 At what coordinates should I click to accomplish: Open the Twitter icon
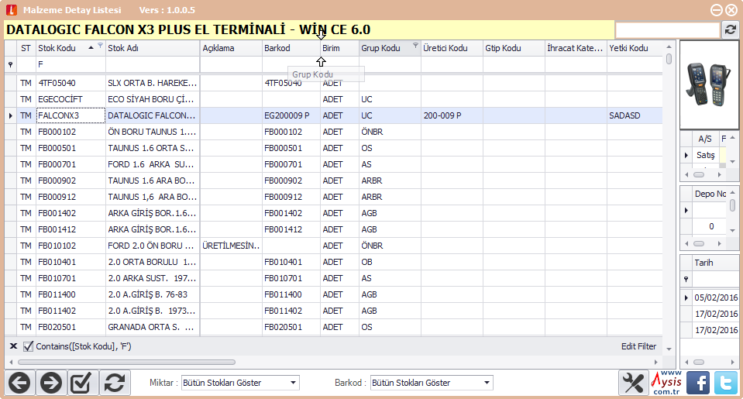point(725,383)
